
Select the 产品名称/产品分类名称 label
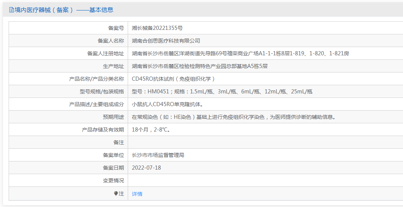tap(97, 79)
